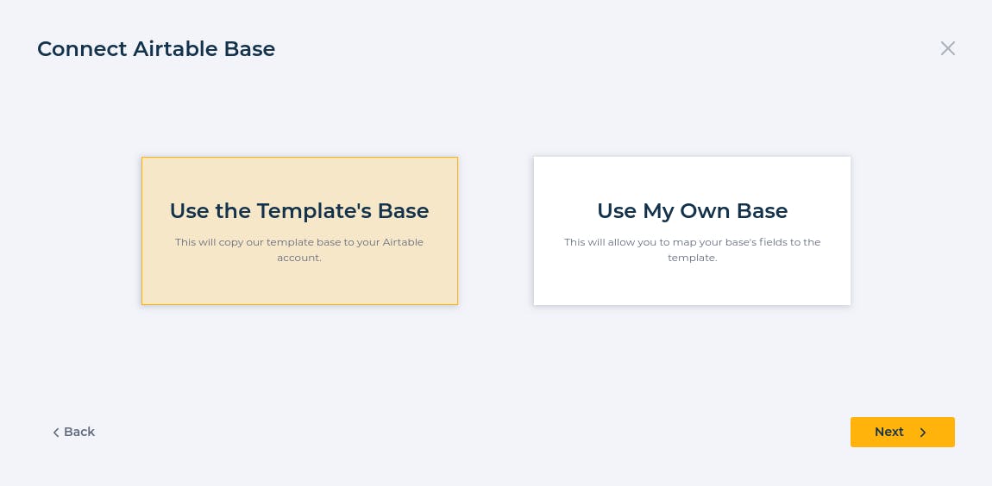Viewport: 992px width, 486px height.
Task: Click the "Use the Template's Base" heading
Action: (299, 210)
